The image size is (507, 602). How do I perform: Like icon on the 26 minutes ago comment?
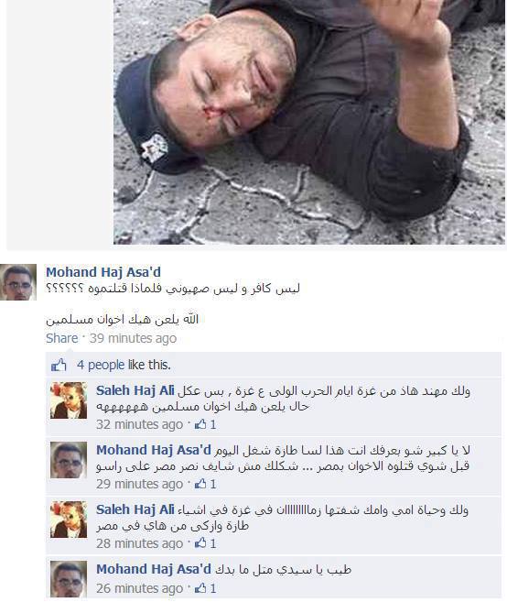(200, 588)
